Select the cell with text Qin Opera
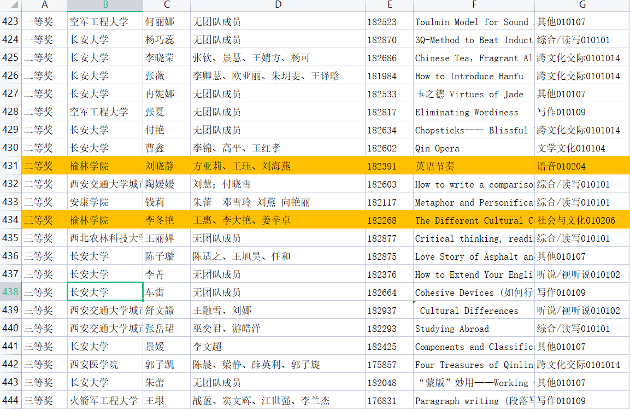Viewport: 630px width, 409px height. click(x=473, y=148)
